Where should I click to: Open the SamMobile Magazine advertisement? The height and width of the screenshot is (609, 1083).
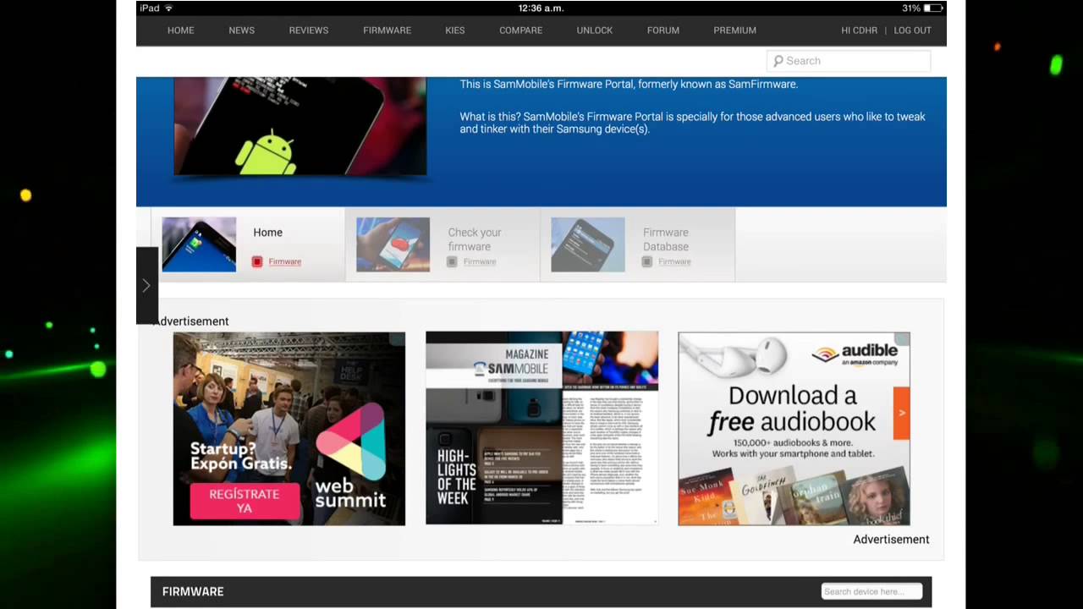tap(541, 428)
